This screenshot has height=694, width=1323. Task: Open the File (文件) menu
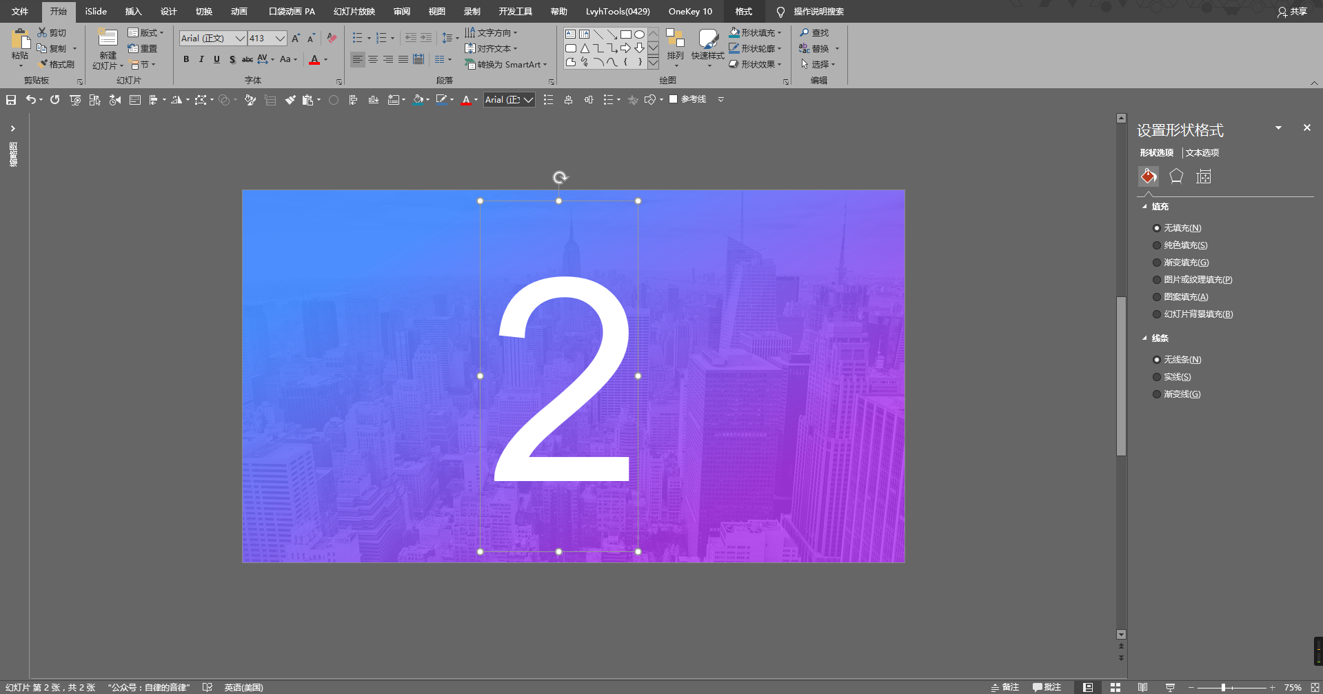(20, 12)
